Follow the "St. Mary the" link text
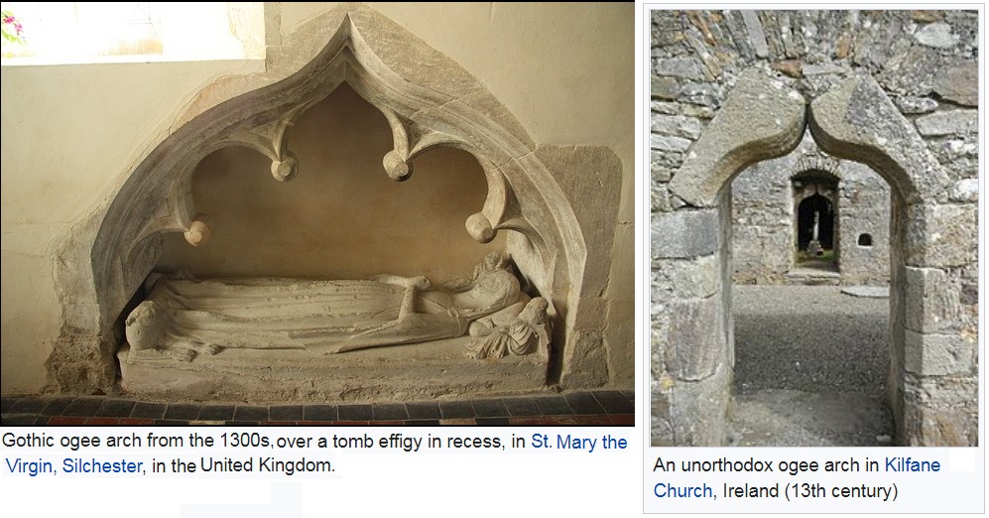Viewport: 989px width, 518px height. (x=579, y=442)
